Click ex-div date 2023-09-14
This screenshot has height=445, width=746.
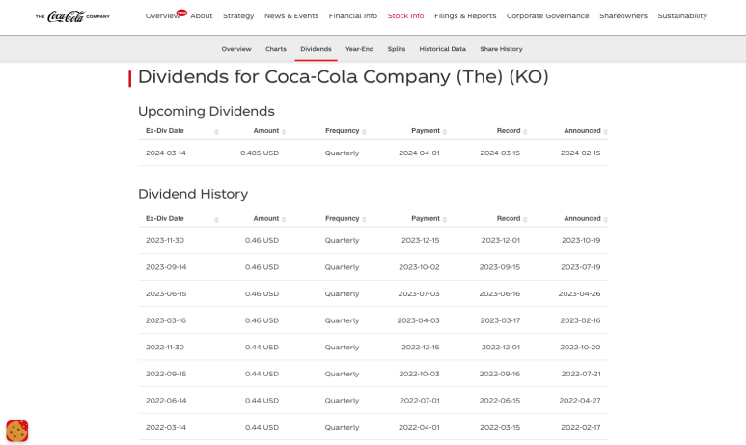(166, 267)
